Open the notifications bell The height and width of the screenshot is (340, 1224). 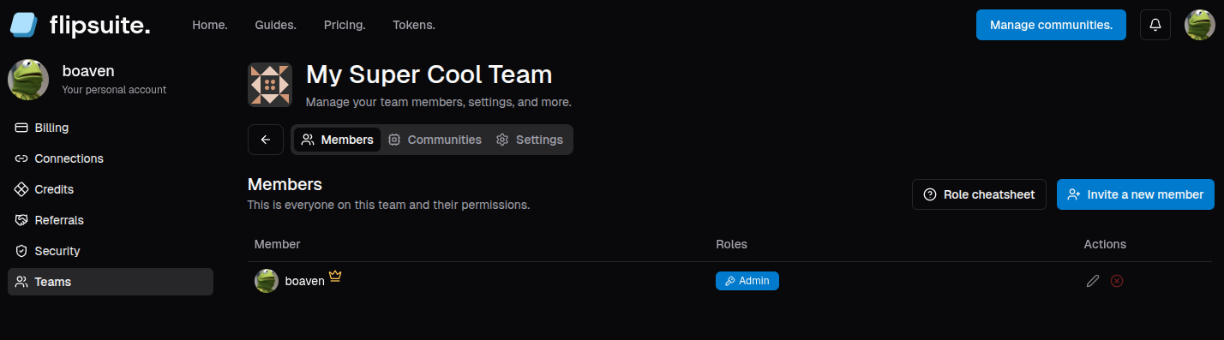(x=1155, y=25)
